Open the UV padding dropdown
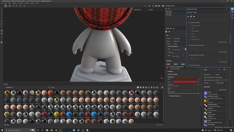Image resolution: width=234 pixels, height=132 pixels. pos(222,83)
